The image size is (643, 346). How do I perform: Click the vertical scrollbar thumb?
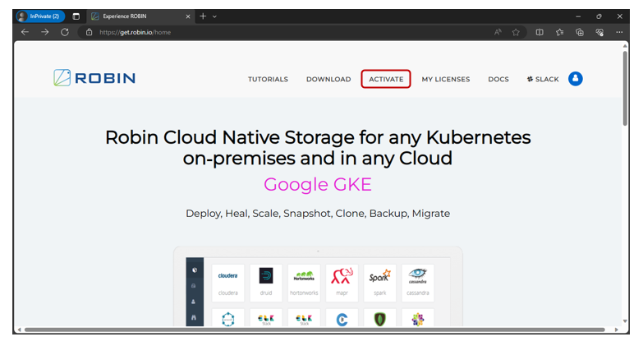click(x=625, y=88)
